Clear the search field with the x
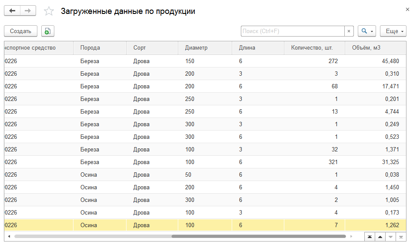The width and height of the screenshot is (413, 245). pyautogui.click(x=349, y=31)
